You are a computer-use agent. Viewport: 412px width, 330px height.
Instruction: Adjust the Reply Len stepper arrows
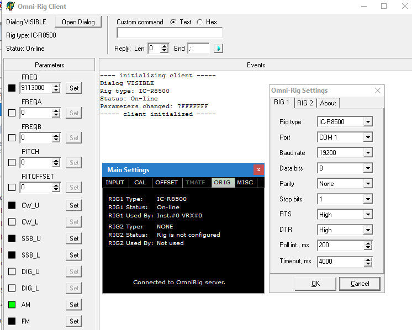click(165, 49)
